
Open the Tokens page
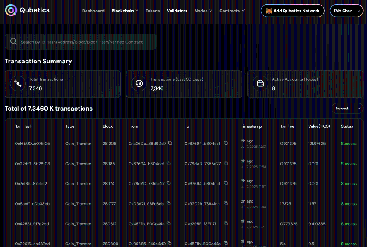[153, 11]
